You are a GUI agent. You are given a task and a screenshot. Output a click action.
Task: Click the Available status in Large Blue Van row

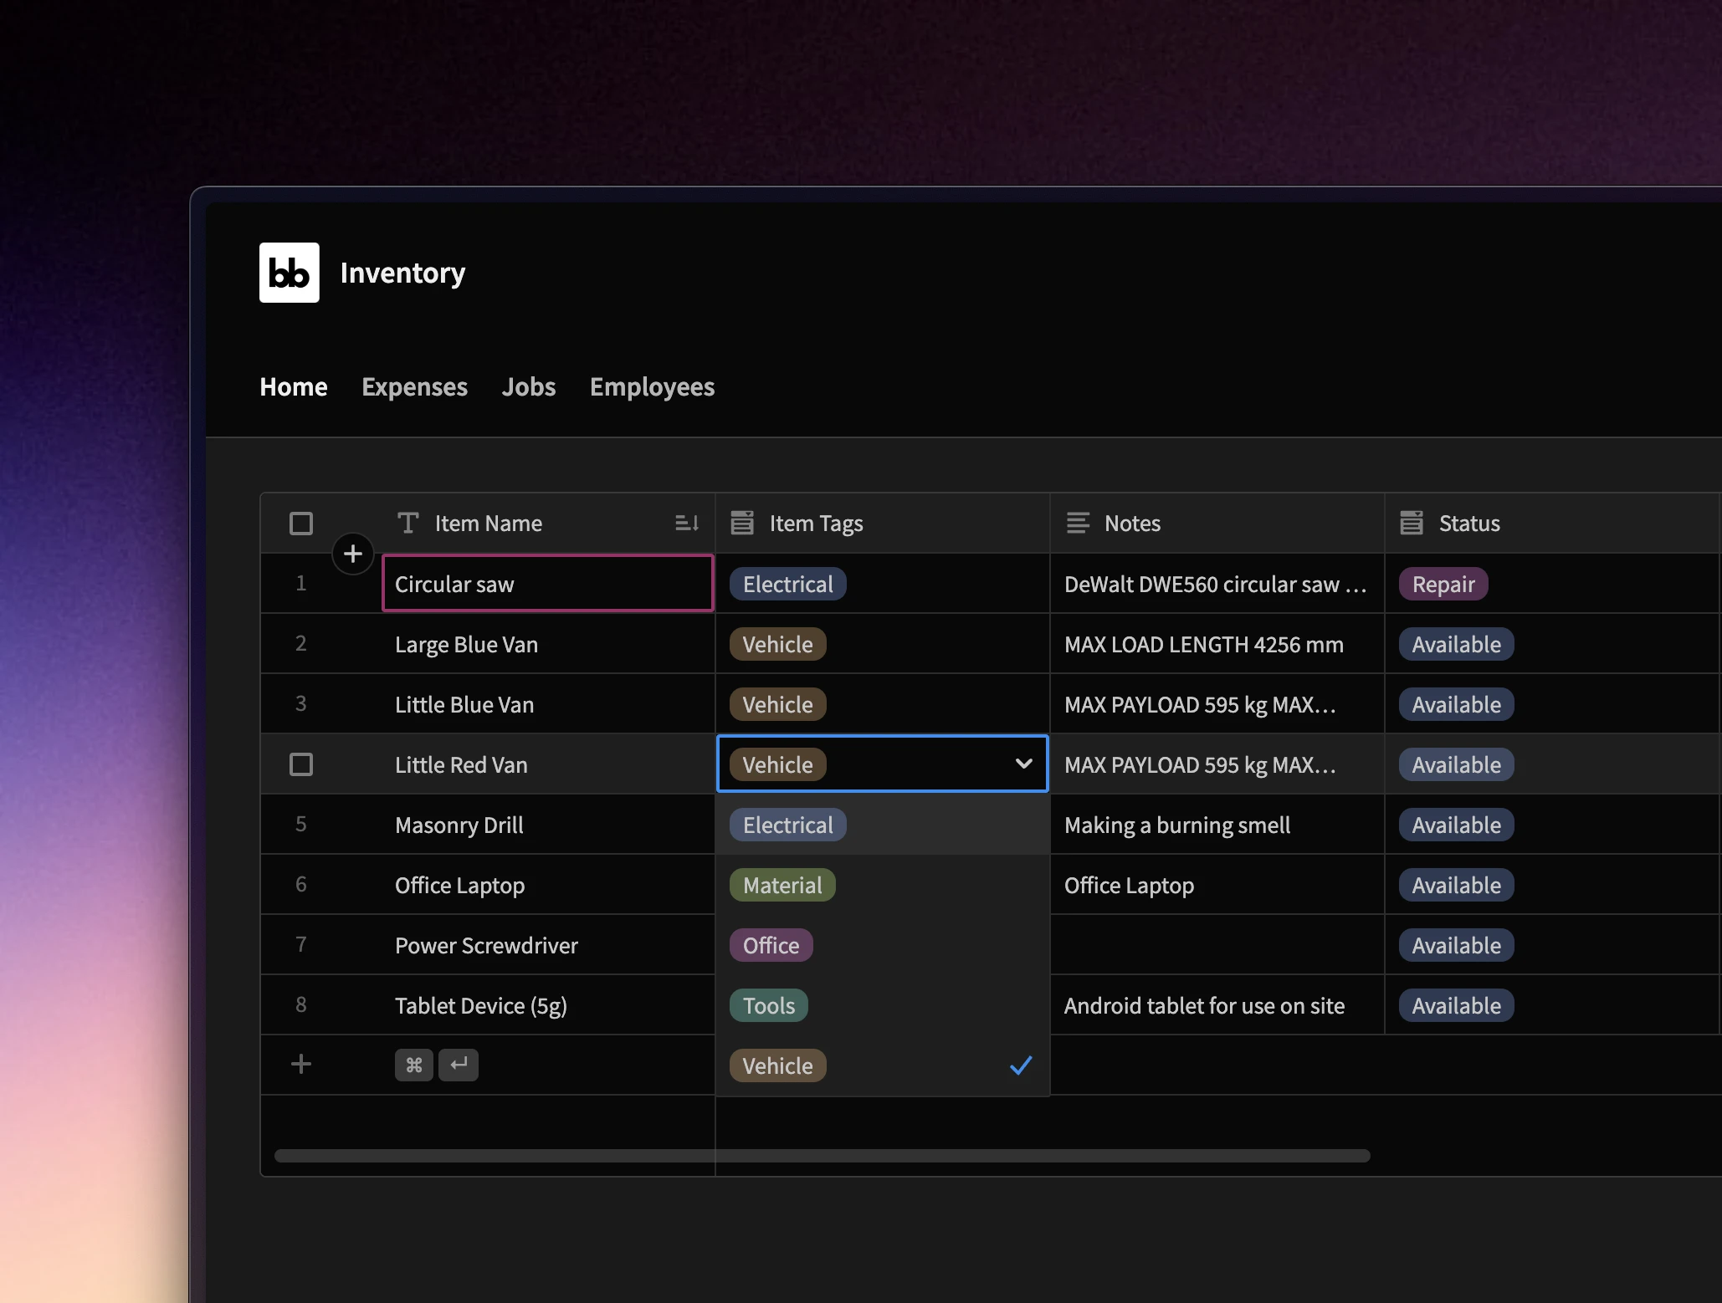coord(1456,644)
